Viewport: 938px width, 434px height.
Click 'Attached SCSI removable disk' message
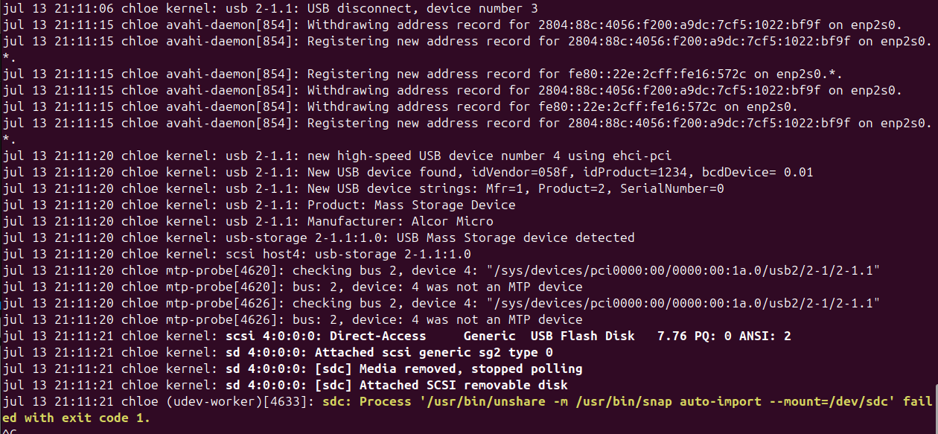[x=463, y=386]
